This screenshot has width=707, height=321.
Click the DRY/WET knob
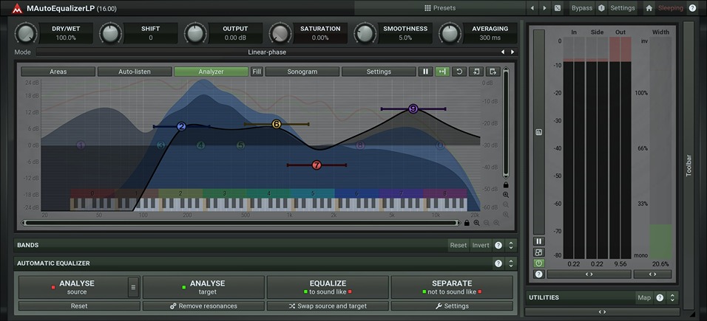click(26, 33)
